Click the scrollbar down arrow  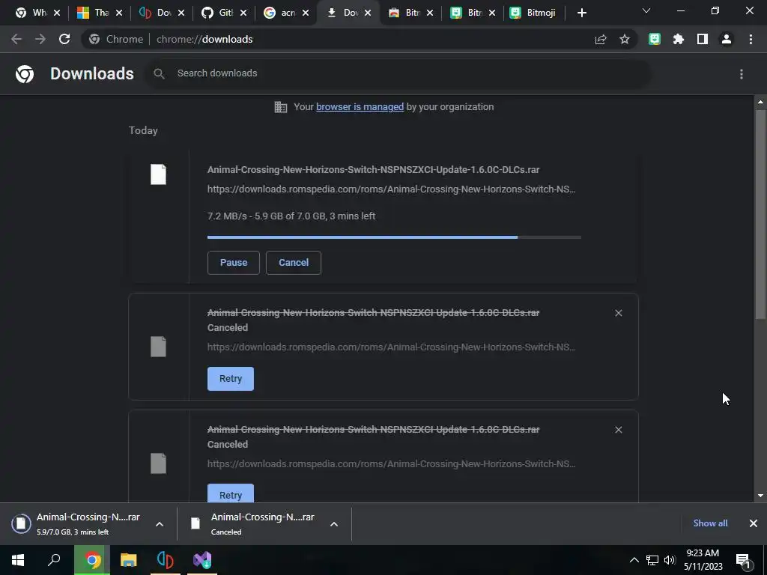click(x=760, y=496)
